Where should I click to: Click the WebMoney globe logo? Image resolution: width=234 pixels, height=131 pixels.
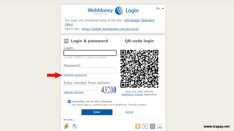click(119, 10)
